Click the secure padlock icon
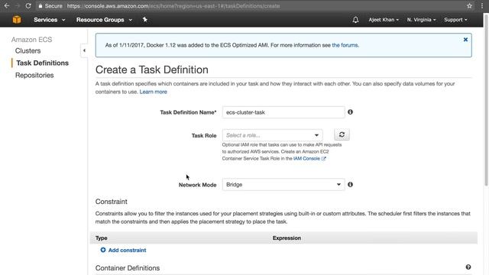The height and width of the screenshot is (275, 489). (x=40, y=5)
